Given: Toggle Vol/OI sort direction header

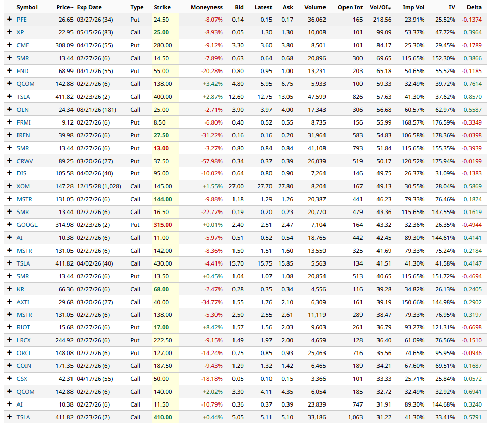Looking at the screenshot, I should click(x=381, y=7).
